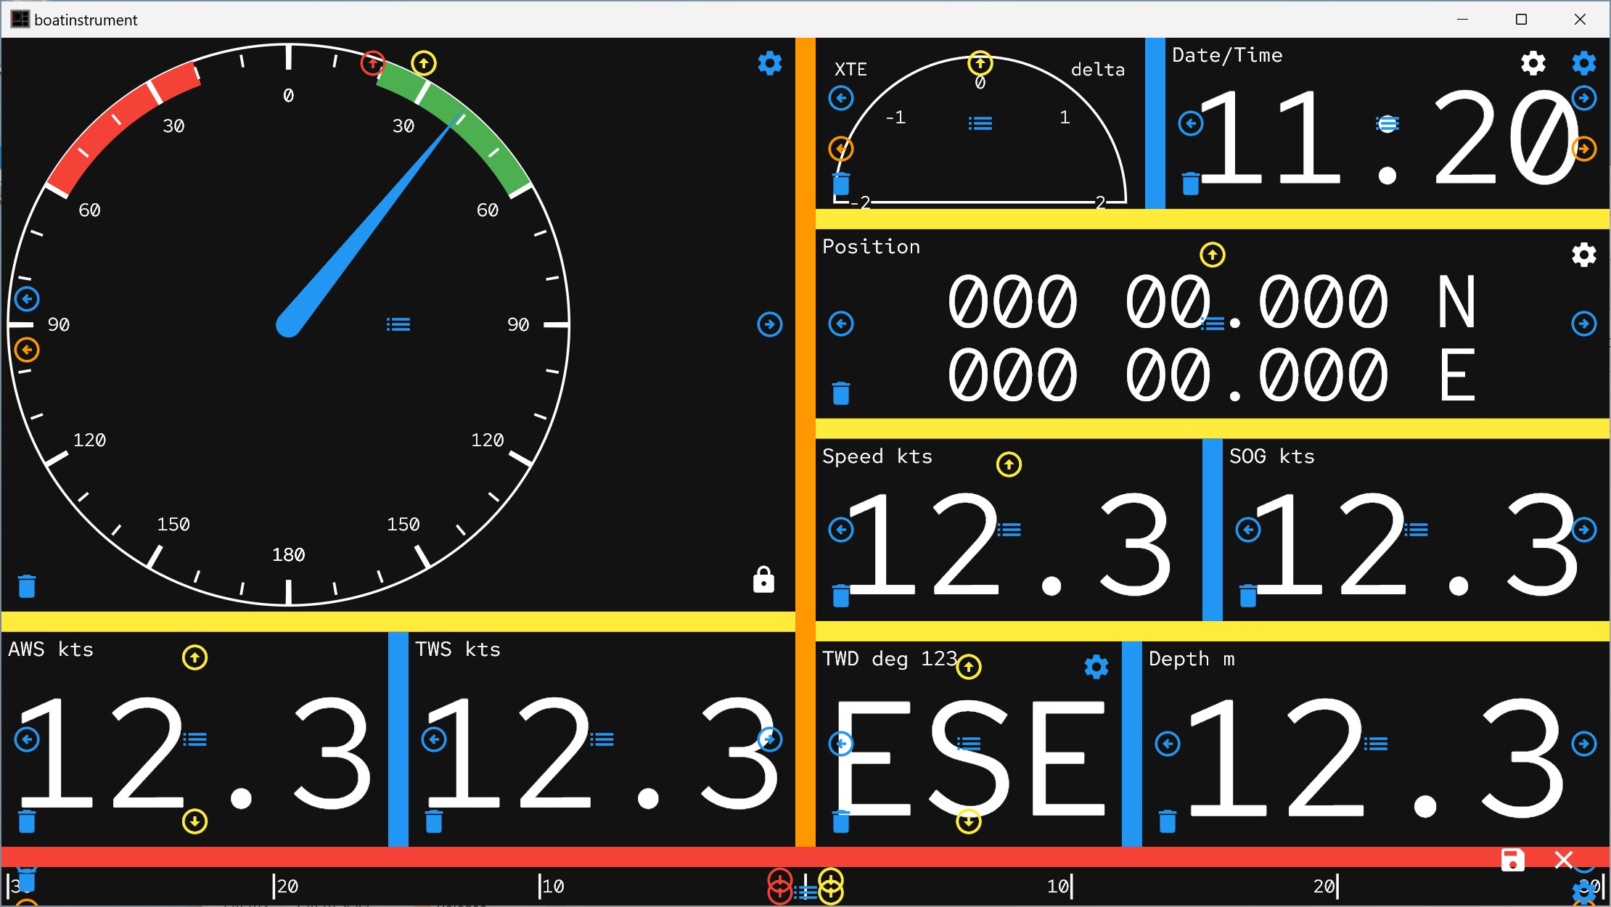Click blue left arrow on XTE widget
Viewport: 1611px width, 907px height.
(x=841, y=98)
